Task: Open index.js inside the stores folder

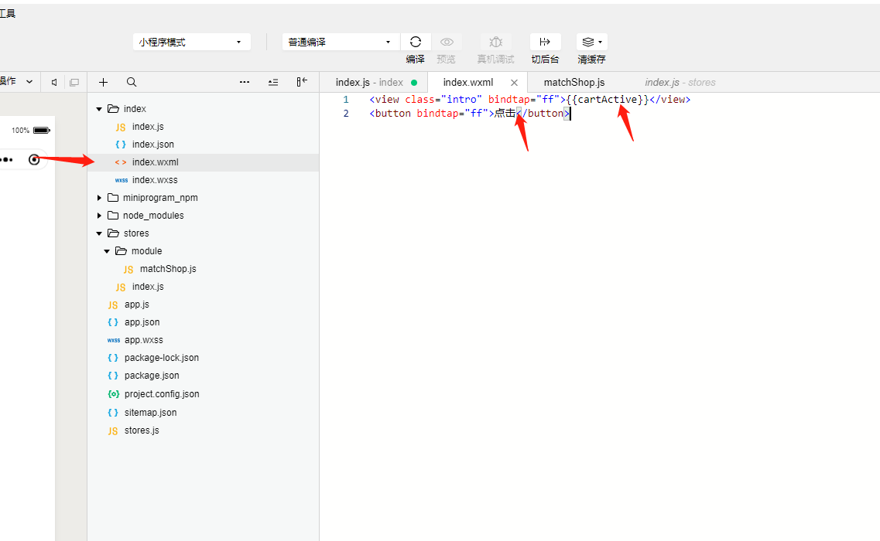Action: pyautogui.click(x=148, y=287)
